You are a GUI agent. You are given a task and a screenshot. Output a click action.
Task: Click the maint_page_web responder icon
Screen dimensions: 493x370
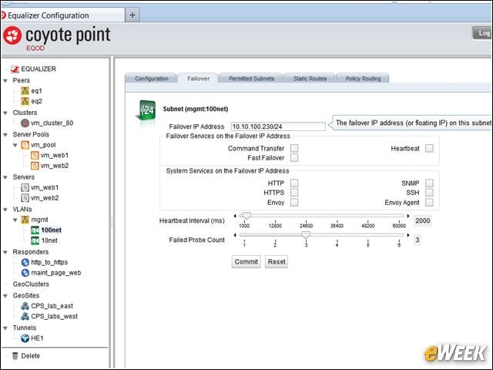click(25, 273)
